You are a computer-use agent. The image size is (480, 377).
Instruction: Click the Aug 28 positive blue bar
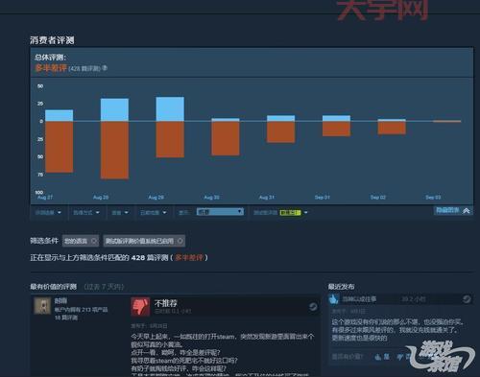point(114,110)
